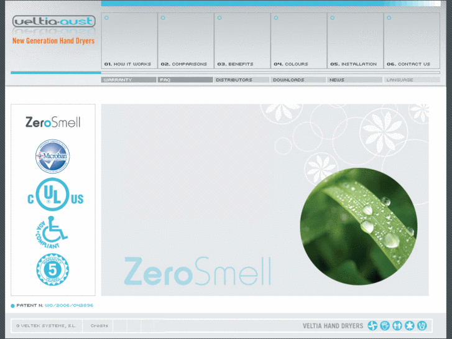Click the leaf icon in footer
452x339 pixels.
tap(410, 326)
